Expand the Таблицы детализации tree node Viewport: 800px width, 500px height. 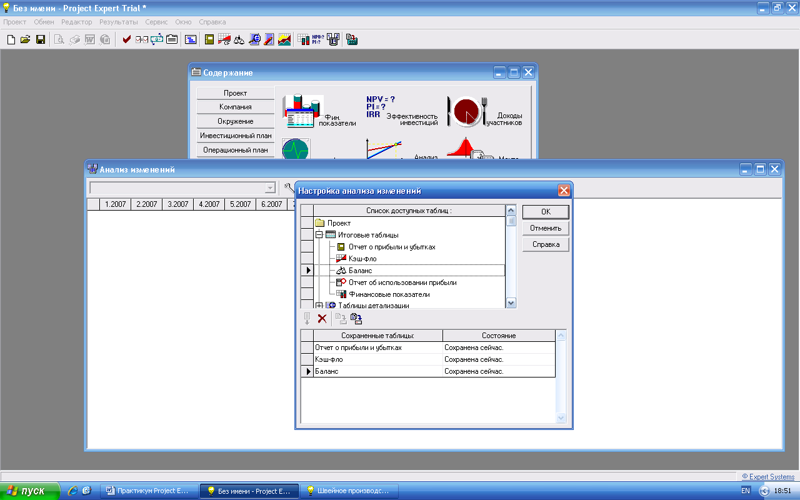point(319,306)
